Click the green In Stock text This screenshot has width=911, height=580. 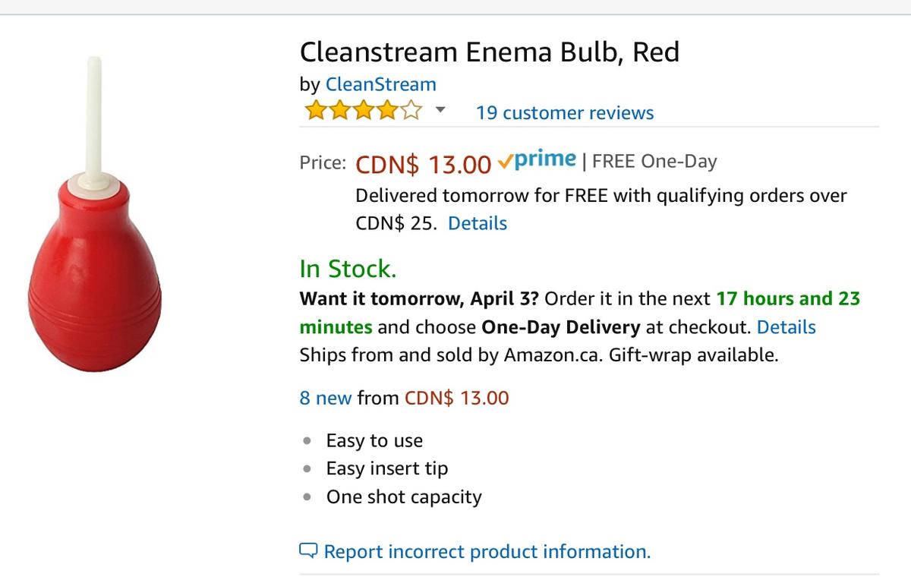pyautogui.click(x=347, y=269)
